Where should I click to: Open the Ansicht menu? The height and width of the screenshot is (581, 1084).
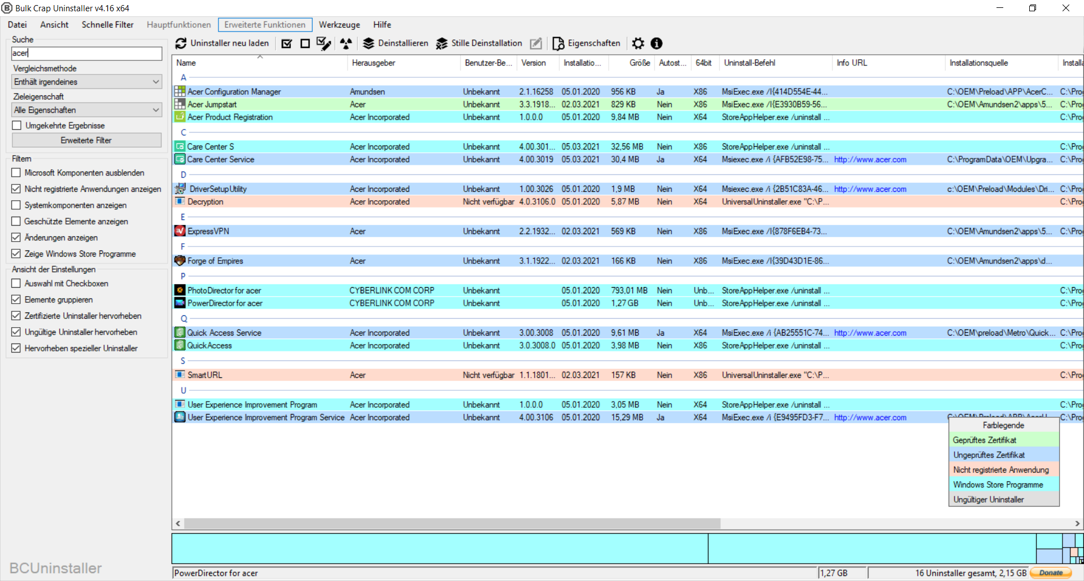(x=54, y=25)
